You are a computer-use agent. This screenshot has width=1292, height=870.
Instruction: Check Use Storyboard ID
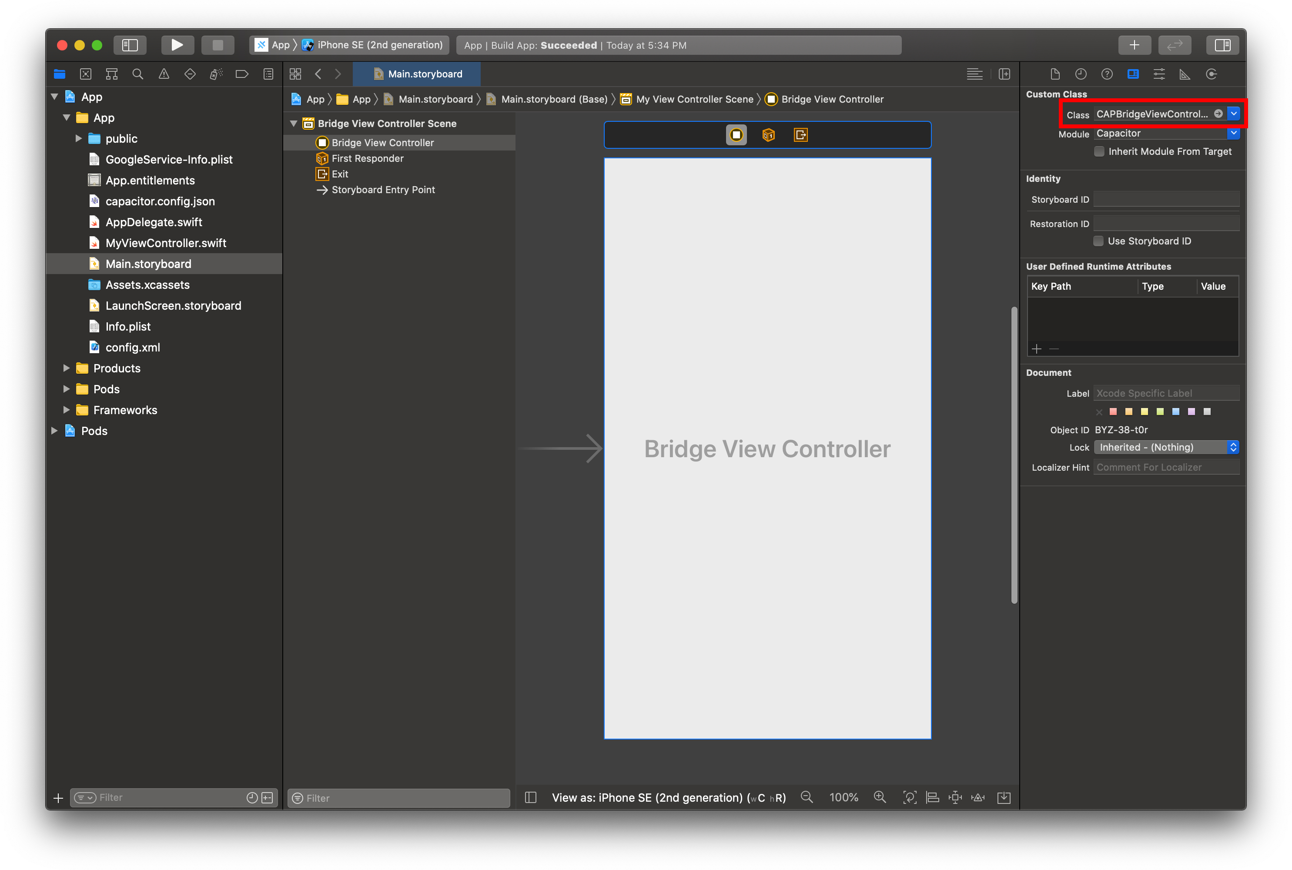pos(1099,241)
